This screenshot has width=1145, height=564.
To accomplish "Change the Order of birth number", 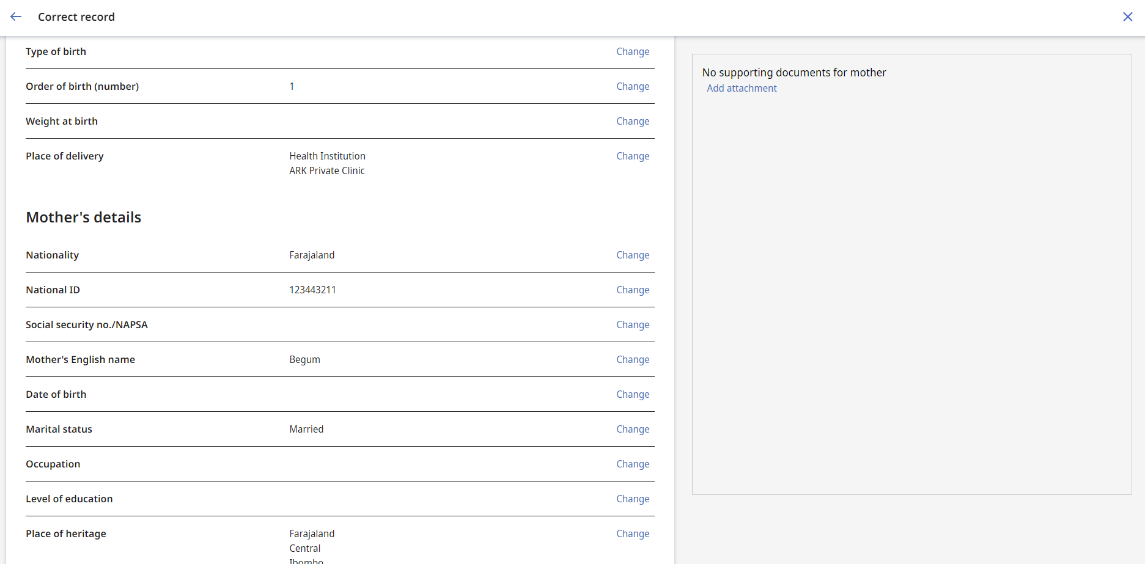I will (x=632, y=86).
